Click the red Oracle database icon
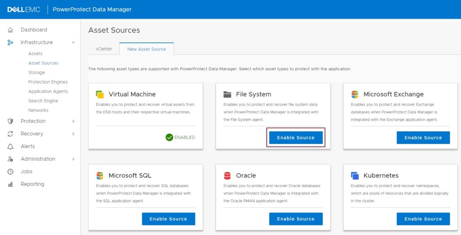This screenshot has width=461, height=235. (x=227, y=176)
